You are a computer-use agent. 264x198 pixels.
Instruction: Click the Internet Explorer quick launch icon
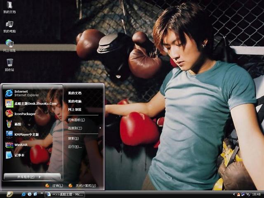click(x=24, y=194)
